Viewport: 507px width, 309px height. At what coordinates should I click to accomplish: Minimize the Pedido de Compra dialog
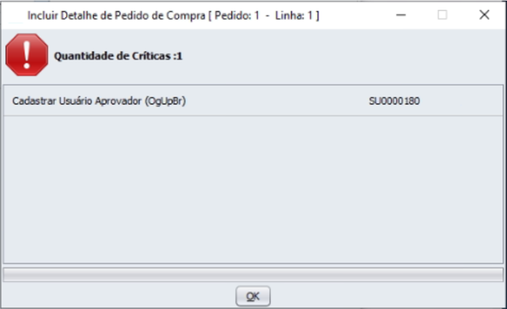[x=401, y=15]
